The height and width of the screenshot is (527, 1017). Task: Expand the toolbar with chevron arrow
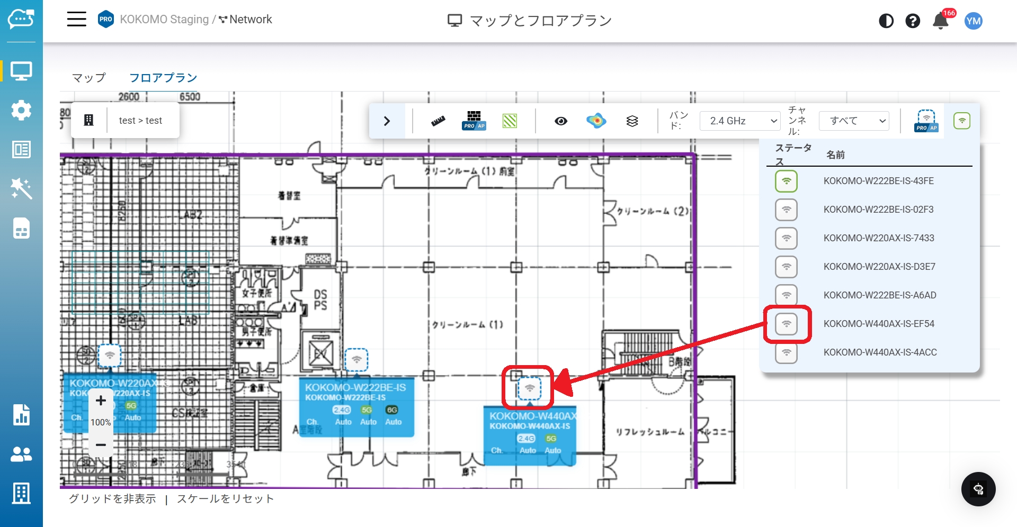(x=387, y=121)
